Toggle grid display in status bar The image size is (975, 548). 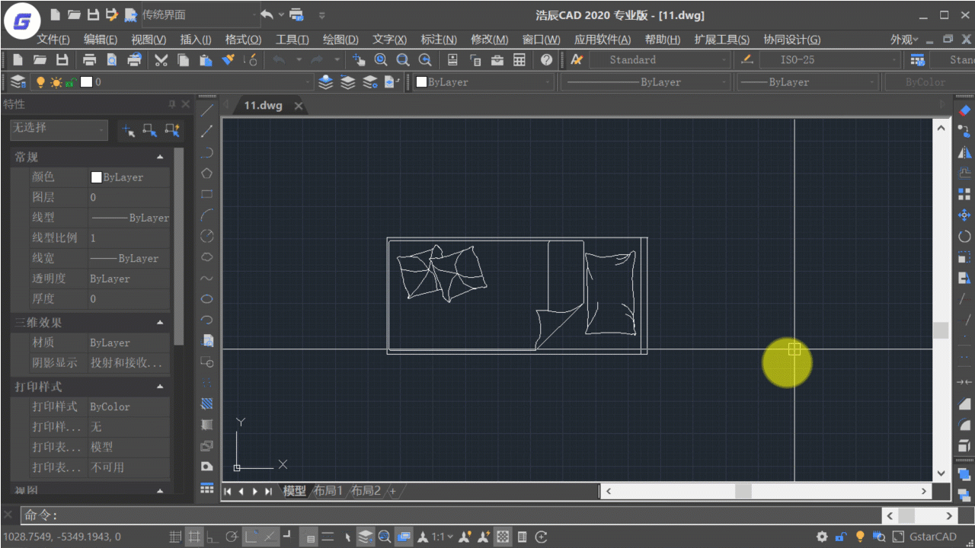point(194,537)
